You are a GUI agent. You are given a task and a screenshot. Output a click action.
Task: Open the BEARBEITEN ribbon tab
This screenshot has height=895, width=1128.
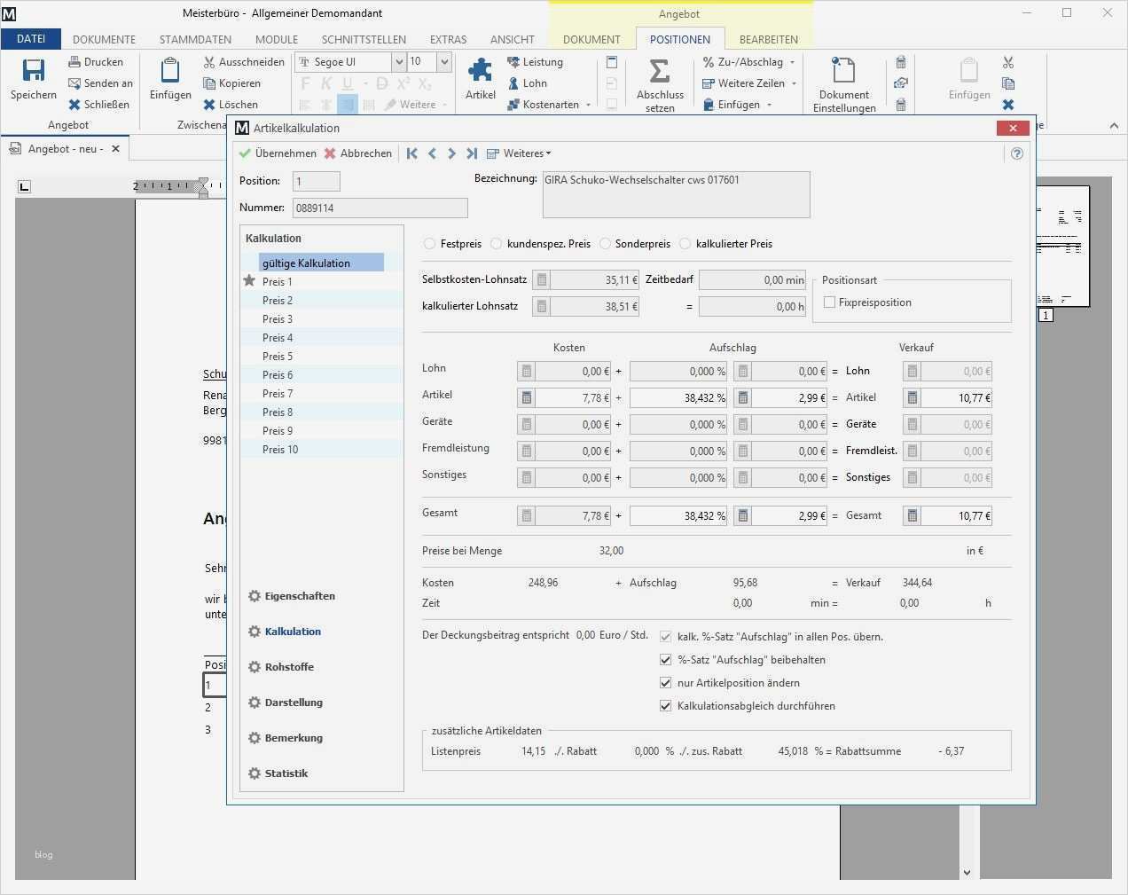768,40
